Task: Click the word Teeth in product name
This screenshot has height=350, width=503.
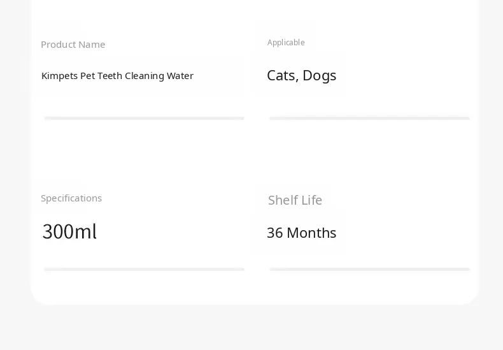Action: click(110, 76)
